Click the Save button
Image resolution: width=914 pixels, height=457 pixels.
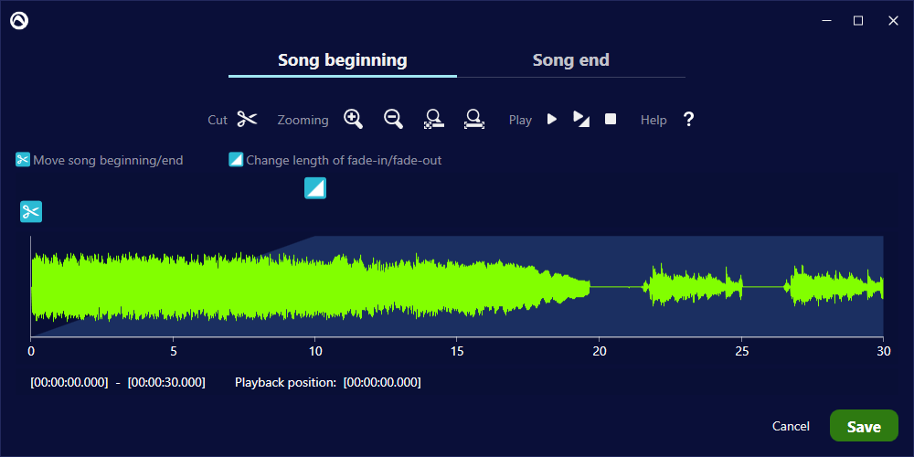(x=864, y=426)
